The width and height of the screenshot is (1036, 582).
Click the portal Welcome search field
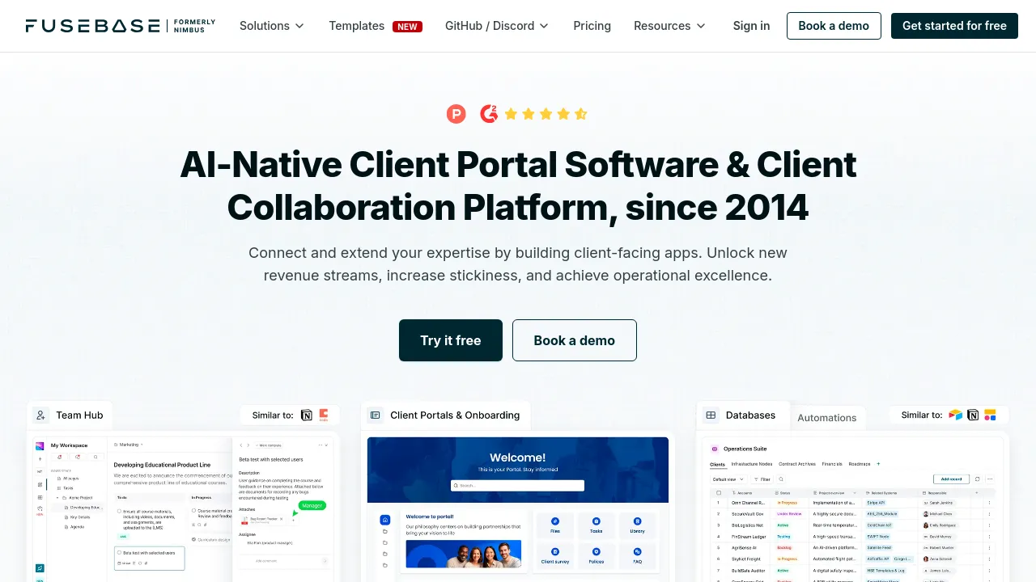coord(518,486)
